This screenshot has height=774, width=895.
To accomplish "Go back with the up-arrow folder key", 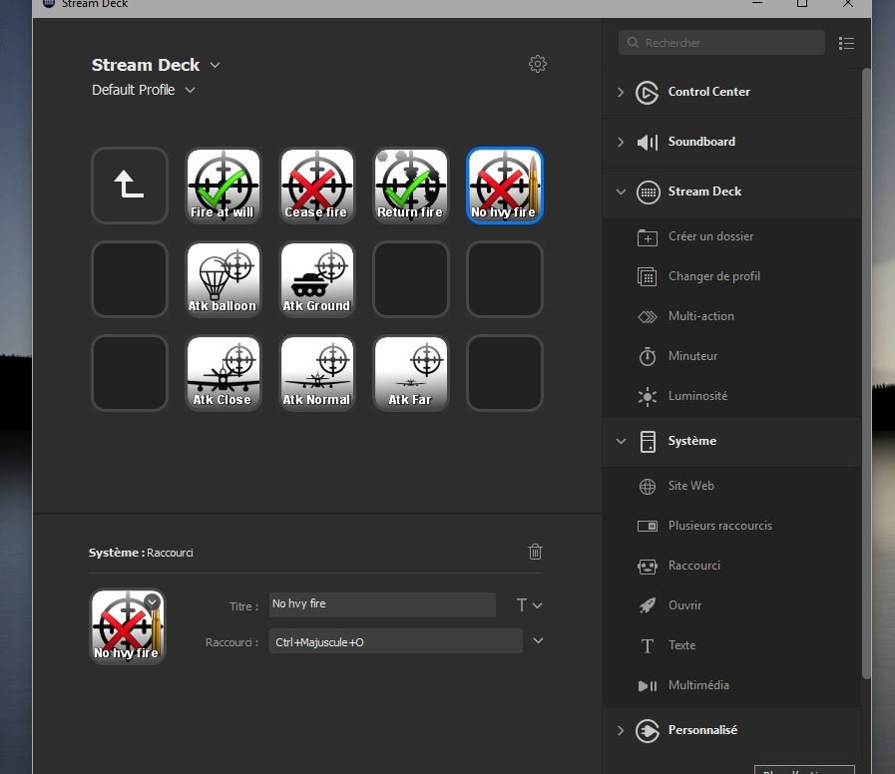I will click(x=130, y=186).
